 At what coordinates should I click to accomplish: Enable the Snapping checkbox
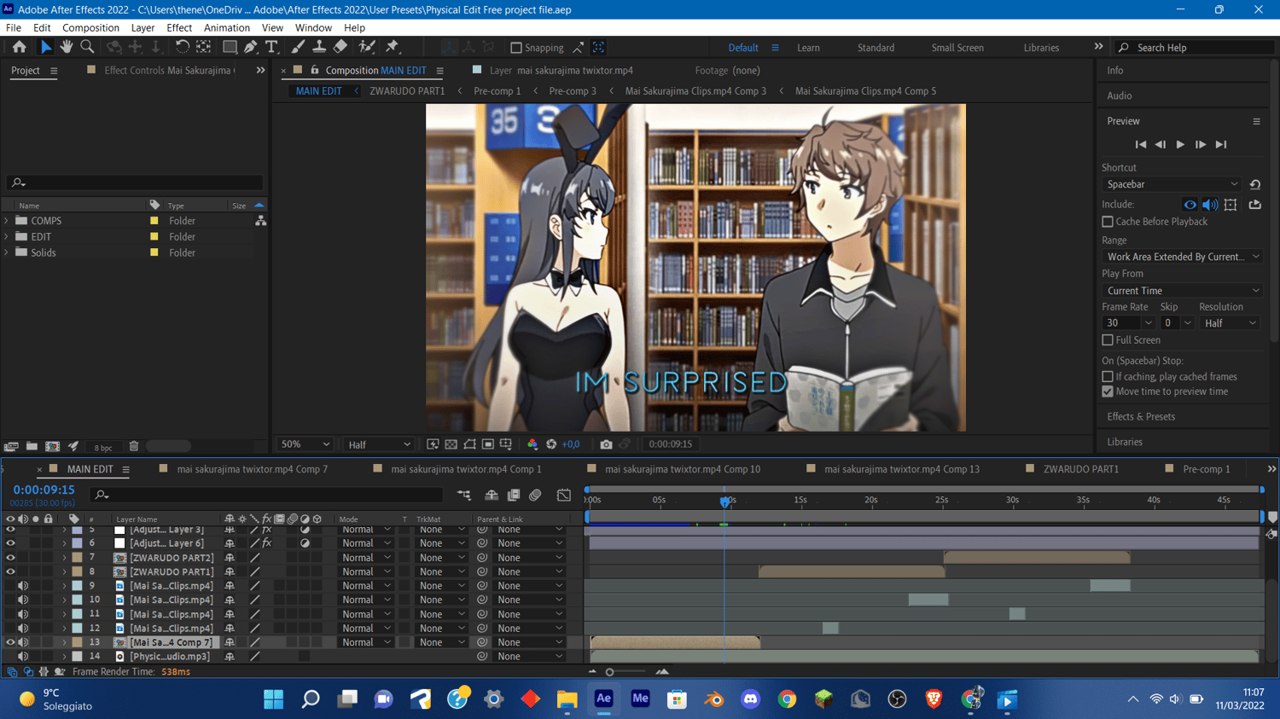coord(516,48)
